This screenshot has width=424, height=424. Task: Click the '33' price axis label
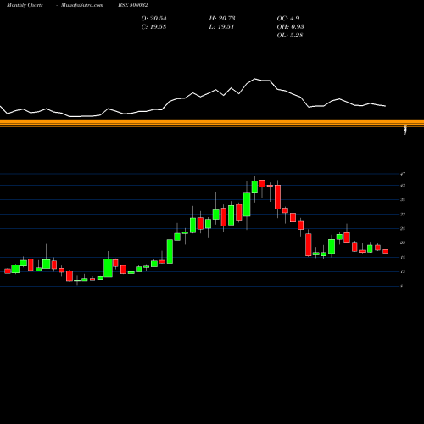pos(403,214)
